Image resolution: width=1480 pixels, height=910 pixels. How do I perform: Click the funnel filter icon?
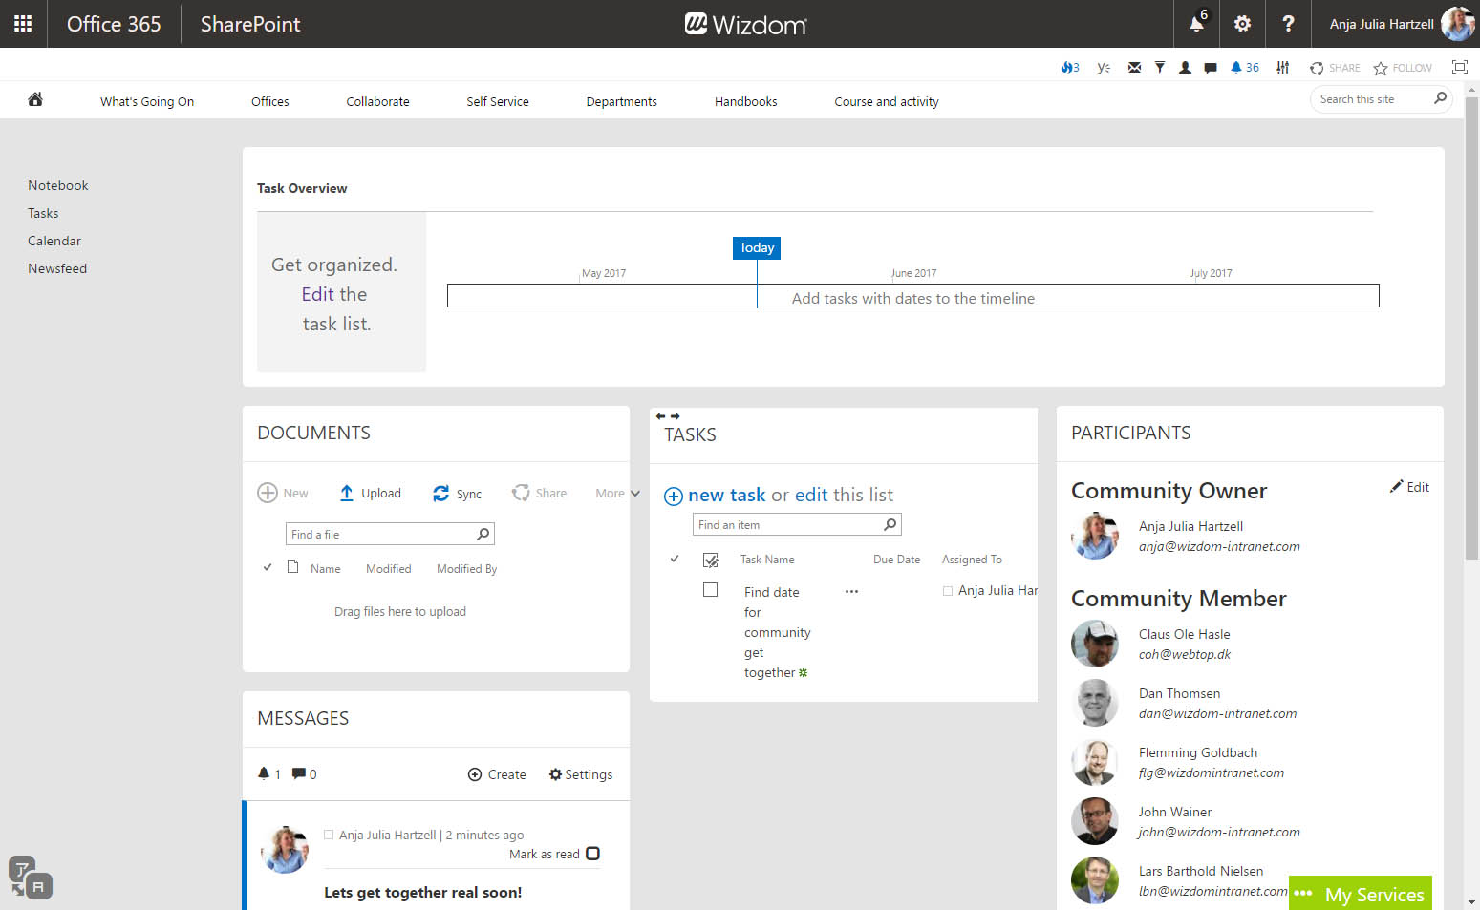(x=1159, y=68)
